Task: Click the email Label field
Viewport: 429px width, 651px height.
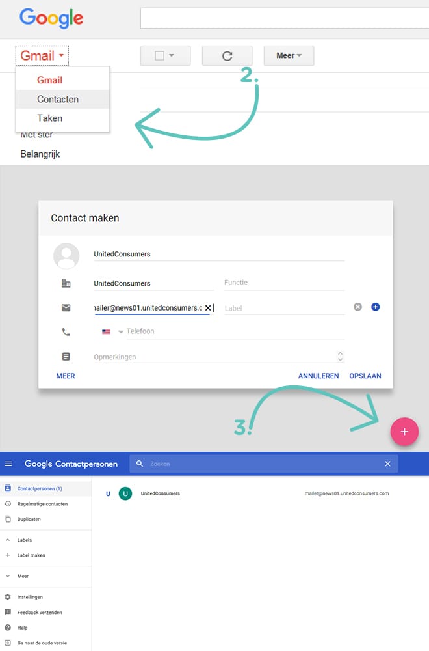Action: point(284,309)
